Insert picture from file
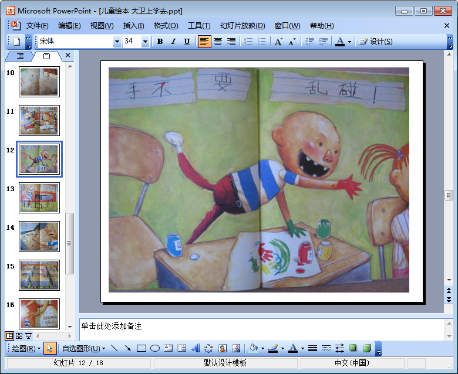458x374 pixels. pos(236,348)
